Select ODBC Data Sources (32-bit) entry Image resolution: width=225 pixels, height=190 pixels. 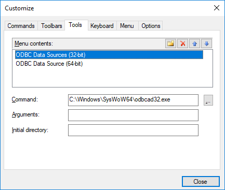(x=109, y=55)
